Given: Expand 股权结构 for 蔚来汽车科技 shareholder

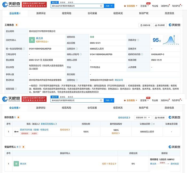Looking at the screenshot, I should pyautogui.click(x=65, y=130).
